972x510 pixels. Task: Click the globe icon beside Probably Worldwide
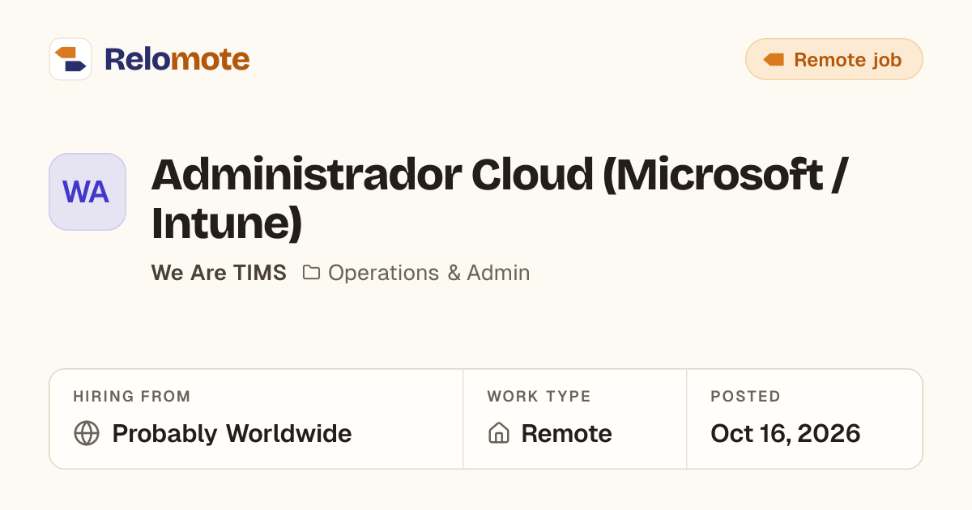point(87,433)
